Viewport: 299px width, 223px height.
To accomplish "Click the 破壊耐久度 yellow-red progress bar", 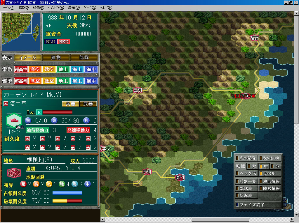I will pyautogui.click(x=67, y=201).
